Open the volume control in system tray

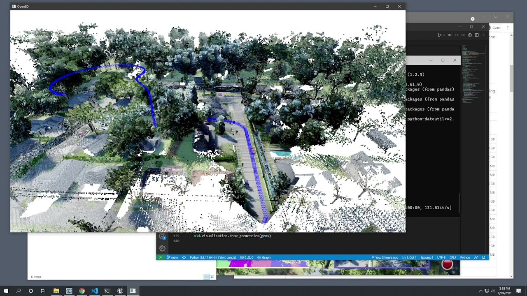[493, 291]
